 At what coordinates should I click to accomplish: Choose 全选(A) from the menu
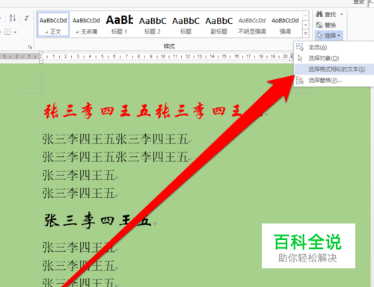point(334,47)
